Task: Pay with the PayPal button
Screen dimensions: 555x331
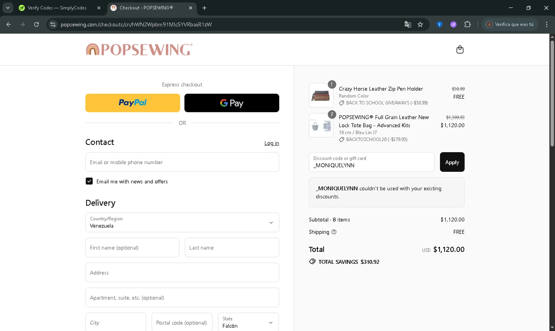Action: coord(133,103)
